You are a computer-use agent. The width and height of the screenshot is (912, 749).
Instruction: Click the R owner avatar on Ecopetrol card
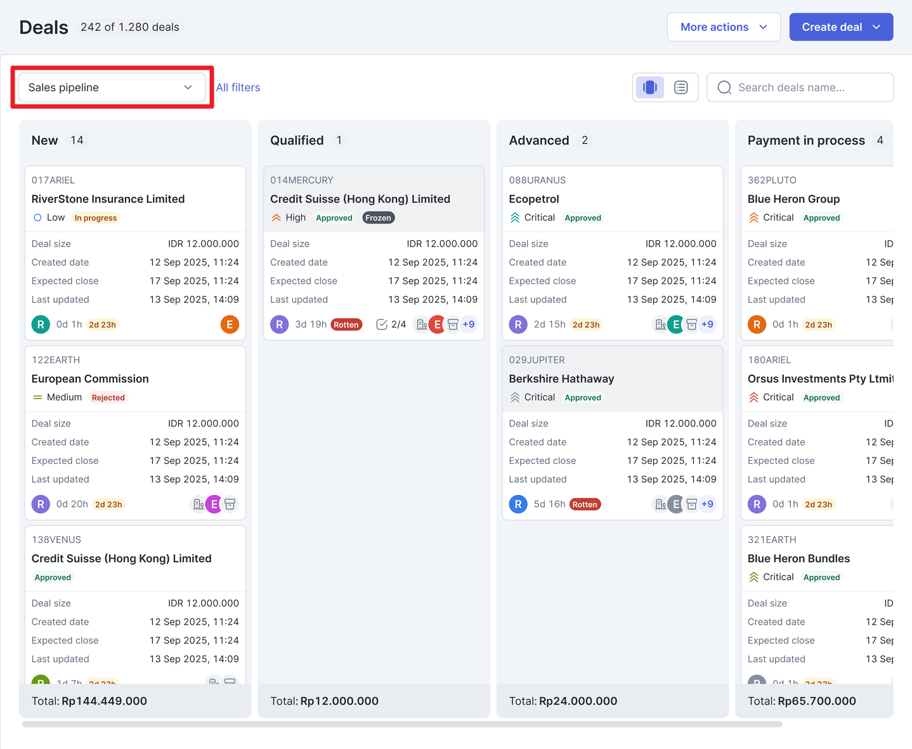[518, 324]
